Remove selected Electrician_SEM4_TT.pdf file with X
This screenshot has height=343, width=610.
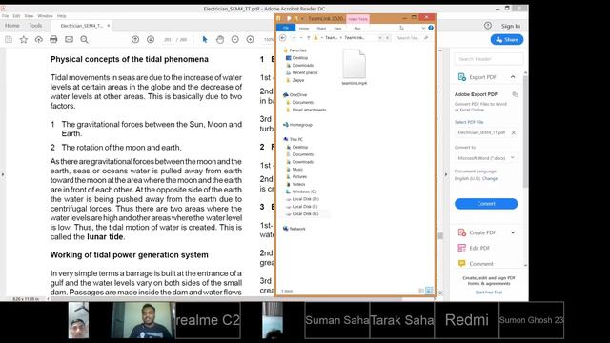click(514, 132)
